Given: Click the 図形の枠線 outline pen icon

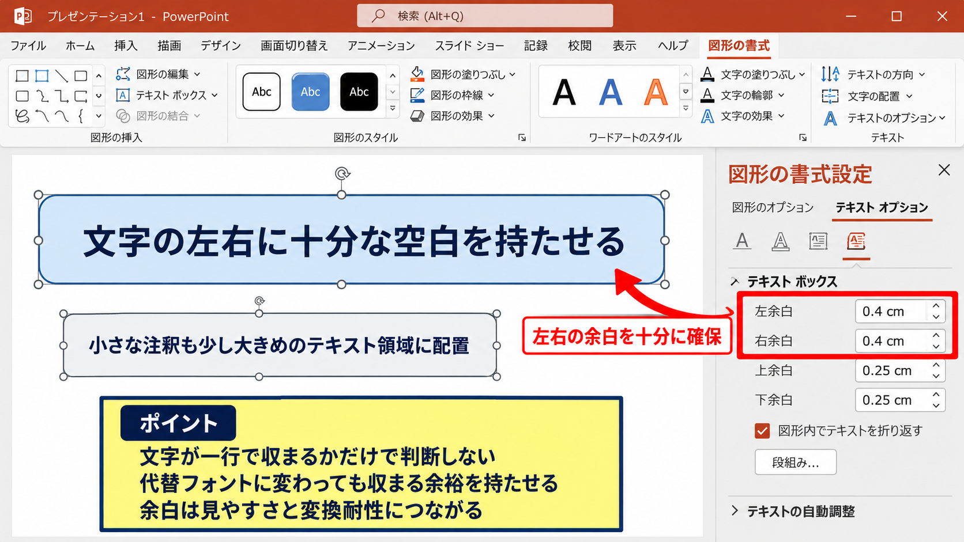Looking at the screenshot, I should (x=417, y=95).
